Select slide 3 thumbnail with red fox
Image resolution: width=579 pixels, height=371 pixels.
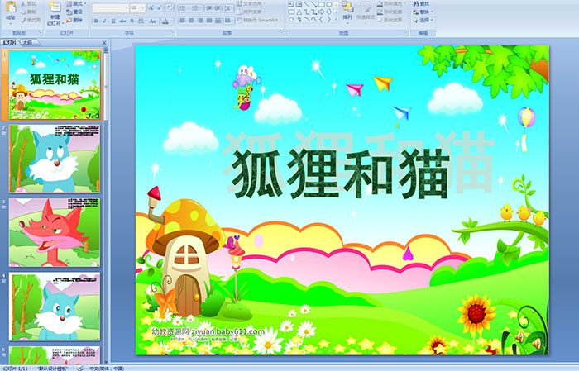[55, 232]
